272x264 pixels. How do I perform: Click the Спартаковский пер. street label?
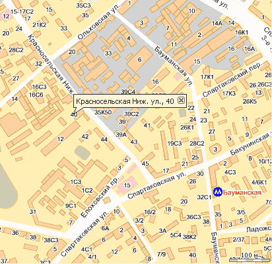pyautogui.click(x=232, y=80)
